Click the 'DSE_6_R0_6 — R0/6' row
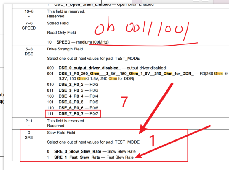Viewport: 229px width, 170px height. 72,108
